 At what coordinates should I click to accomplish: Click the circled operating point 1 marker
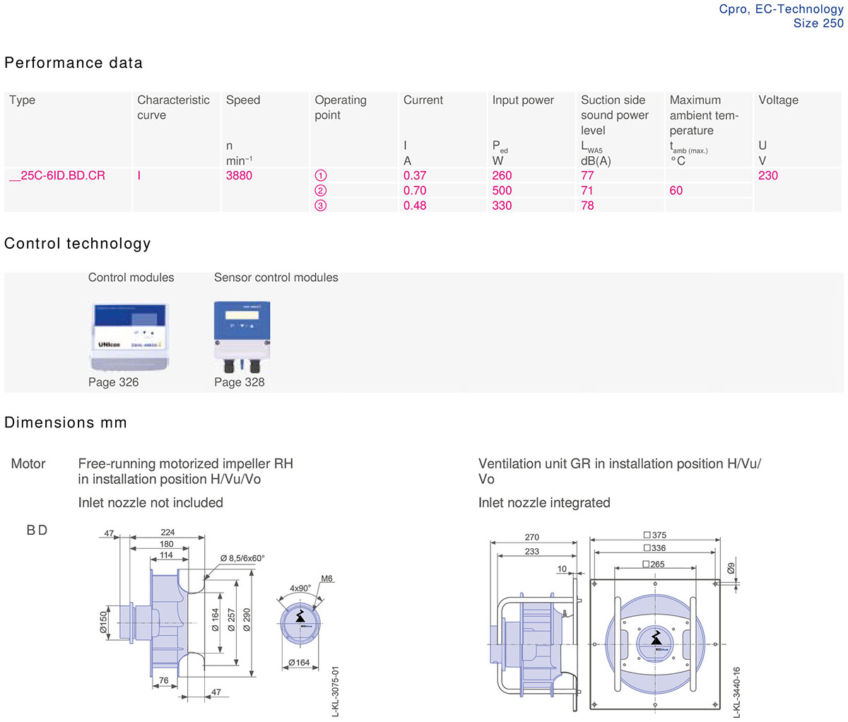(320, 176)
